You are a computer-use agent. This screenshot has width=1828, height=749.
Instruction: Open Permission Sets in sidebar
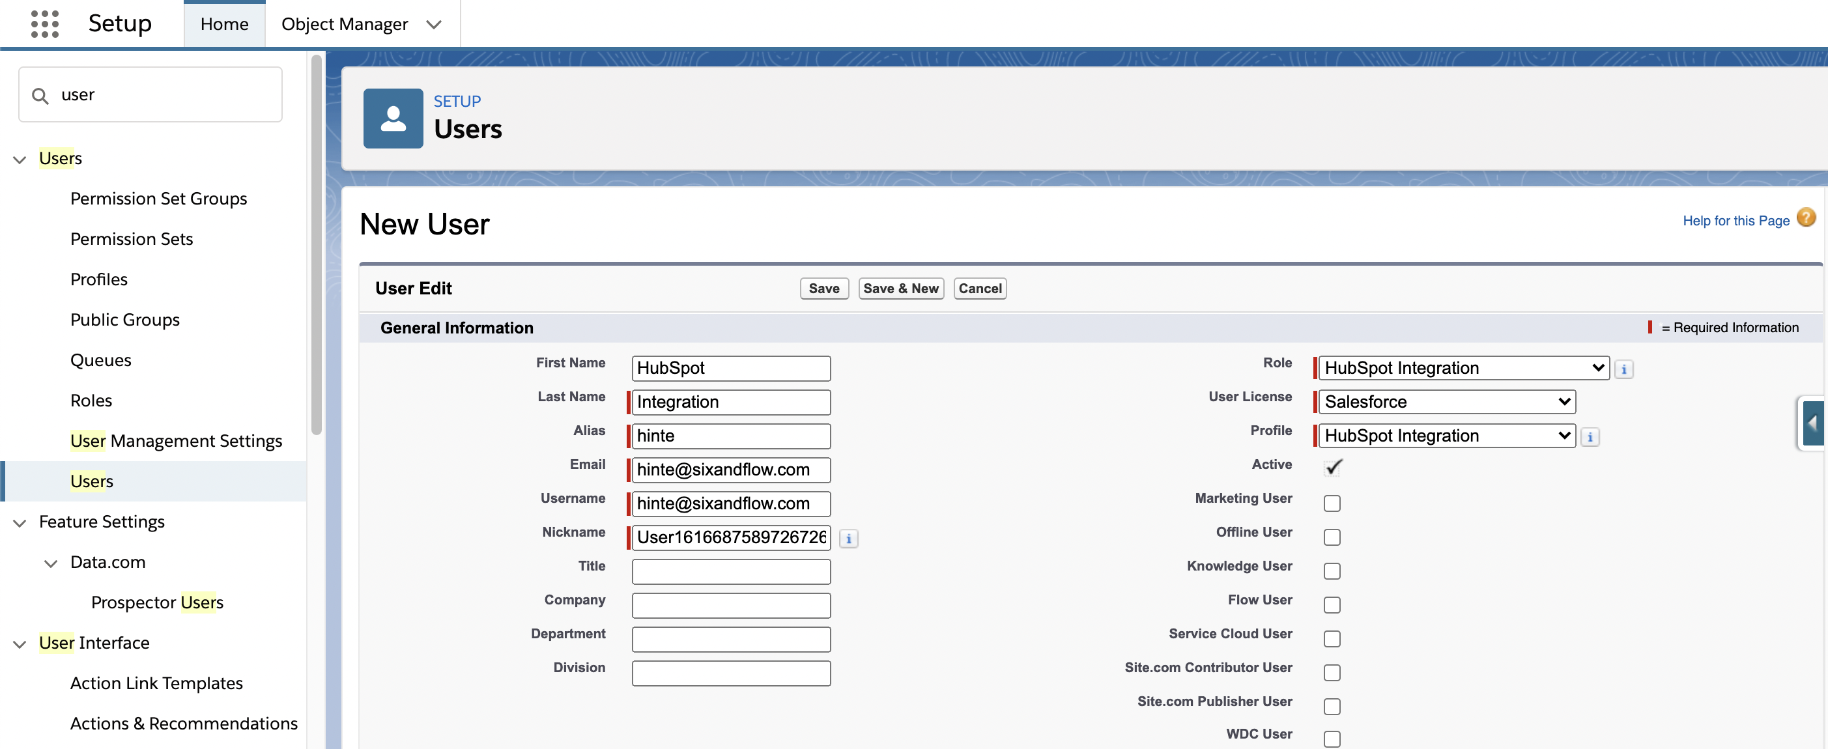(132, 239)
